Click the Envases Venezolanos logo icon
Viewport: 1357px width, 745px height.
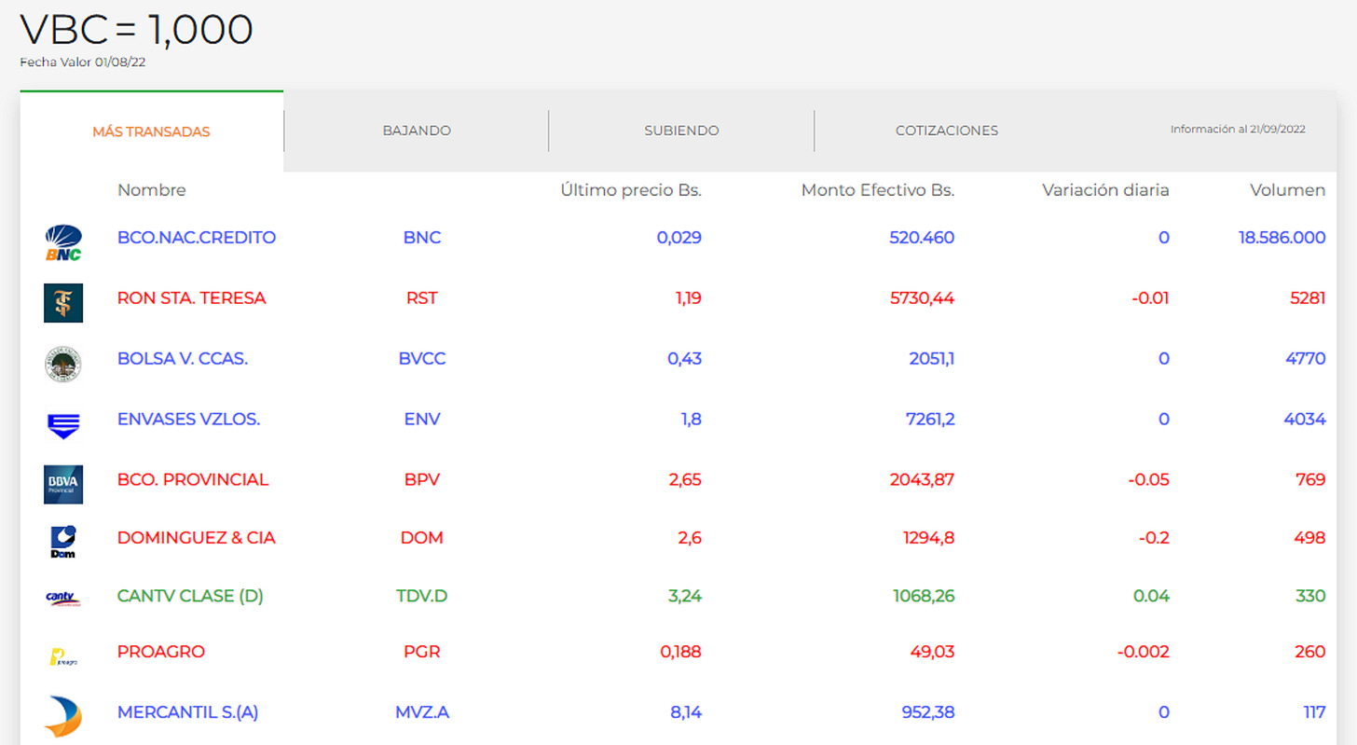63,426
